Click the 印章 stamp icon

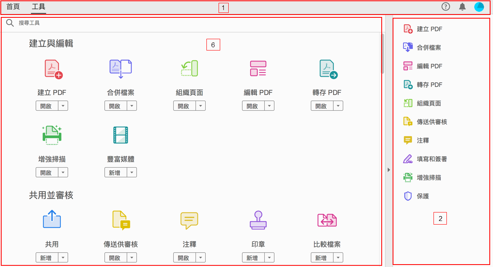tap(258, 220)
